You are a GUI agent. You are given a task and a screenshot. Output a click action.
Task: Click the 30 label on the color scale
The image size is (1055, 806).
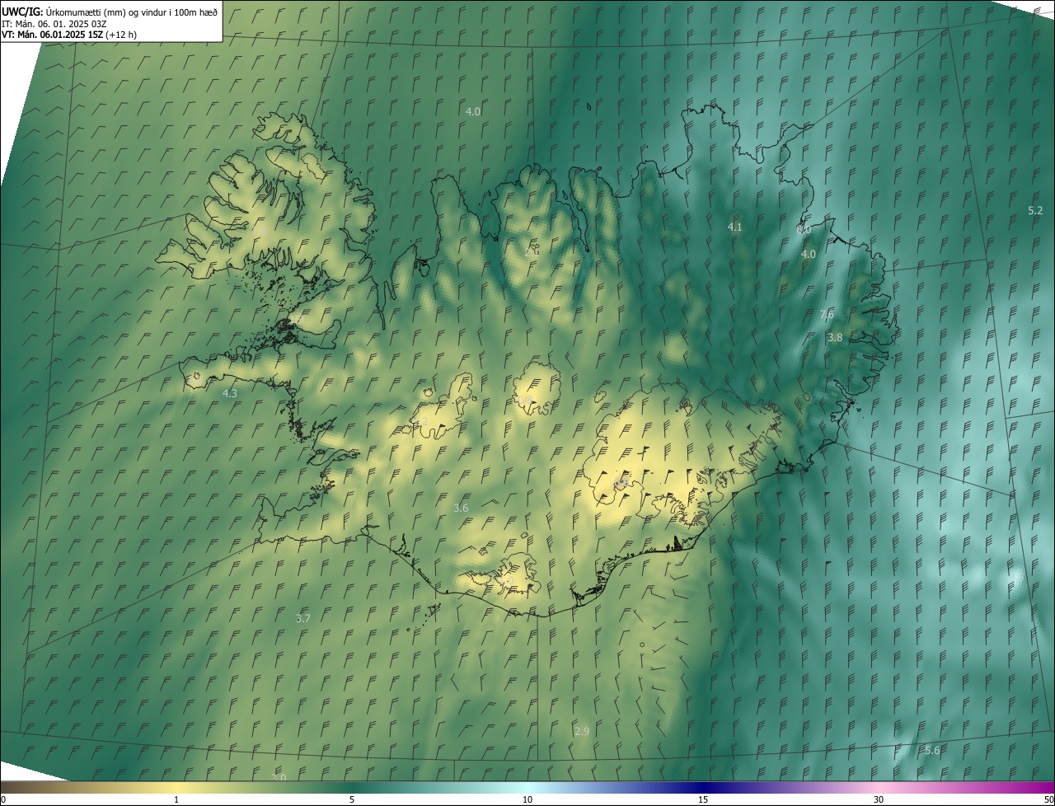point(879,800)
